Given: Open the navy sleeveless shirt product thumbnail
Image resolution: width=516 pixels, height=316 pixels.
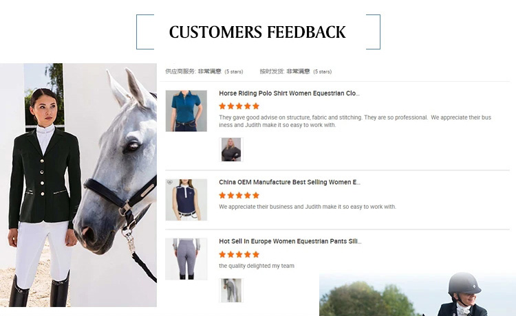Looking at the screenshot, I should [186, 200].
